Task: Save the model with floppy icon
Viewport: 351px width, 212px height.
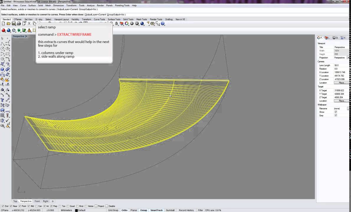Action: [x=14, y=24]
